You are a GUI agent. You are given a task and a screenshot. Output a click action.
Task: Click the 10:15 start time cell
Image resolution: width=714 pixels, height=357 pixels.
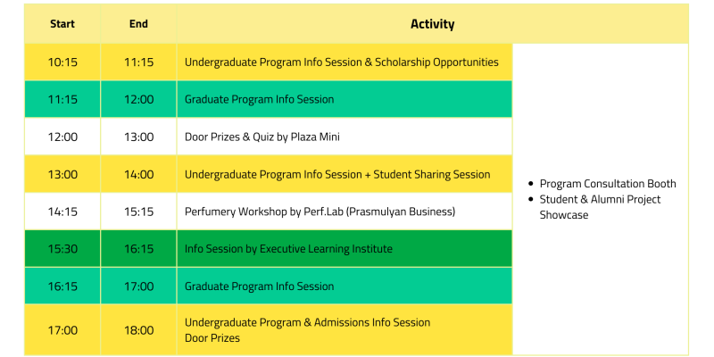point(62,62)
